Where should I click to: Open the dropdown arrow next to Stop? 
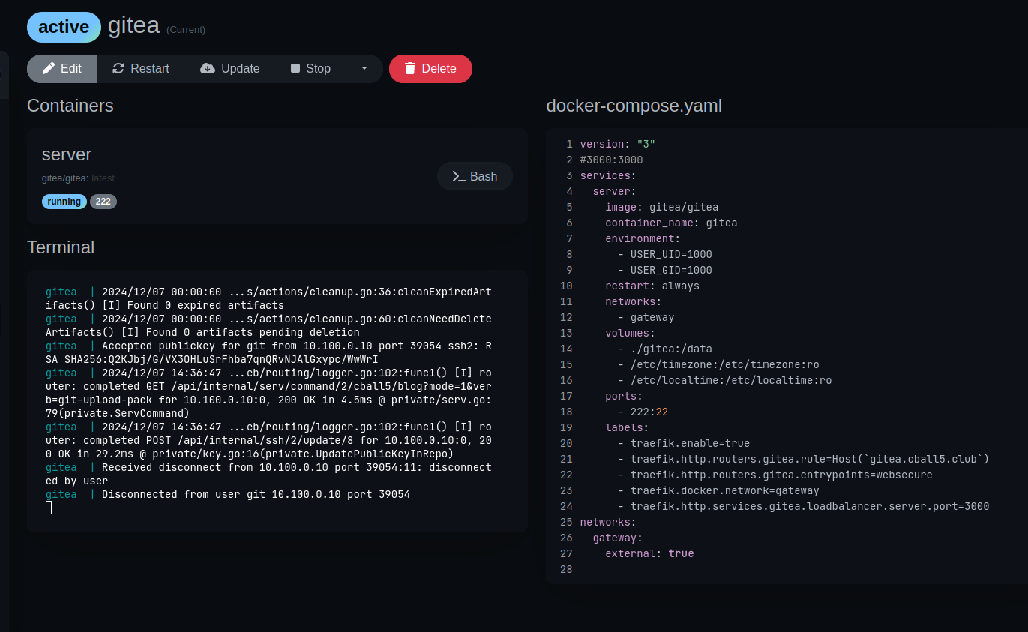pyautogui.click(x=364, y=69)
